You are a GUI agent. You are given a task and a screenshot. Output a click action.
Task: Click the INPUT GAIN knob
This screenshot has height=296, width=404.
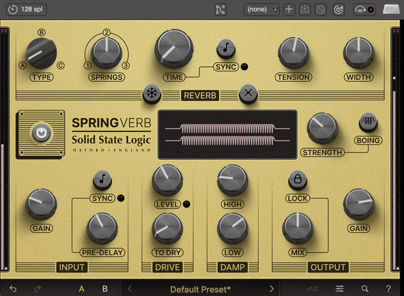(x=41, y=204)
